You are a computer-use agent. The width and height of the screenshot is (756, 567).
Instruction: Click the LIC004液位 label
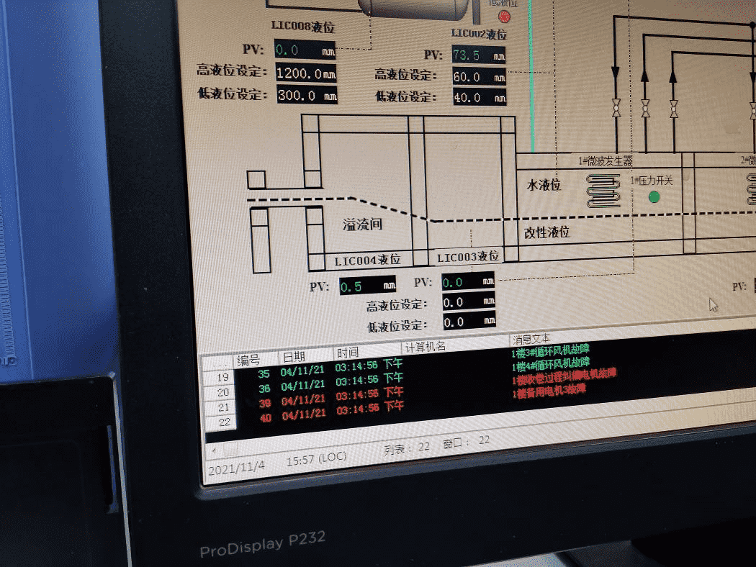368,260
